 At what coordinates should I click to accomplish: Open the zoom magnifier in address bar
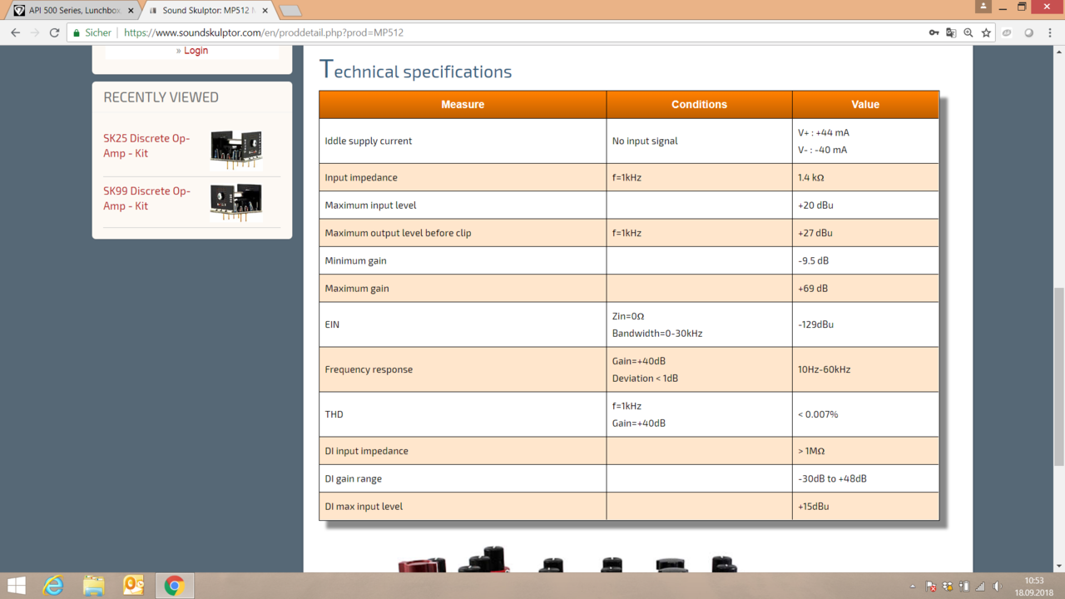coord(968,32)
